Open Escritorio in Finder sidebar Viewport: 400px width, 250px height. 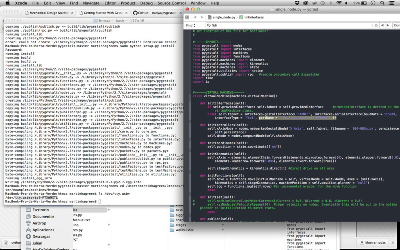click(38, 210)
